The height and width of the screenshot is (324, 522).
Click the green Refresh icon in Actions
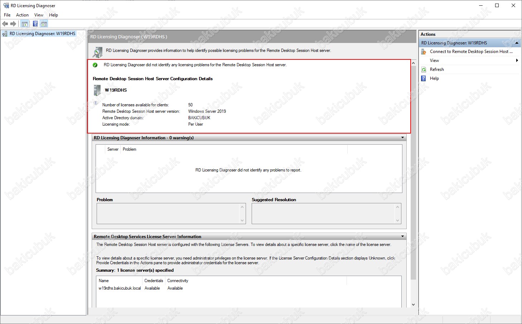coord(424,69)
